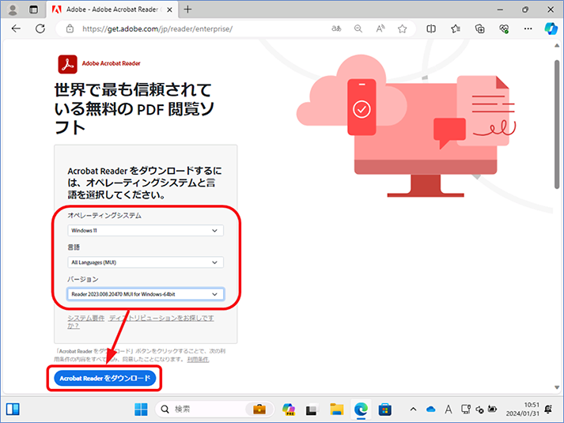This screenshot has height=423, width=564.
Task: Click the Acrobat Reader をダウンロード button
Action: pos(104,378)
